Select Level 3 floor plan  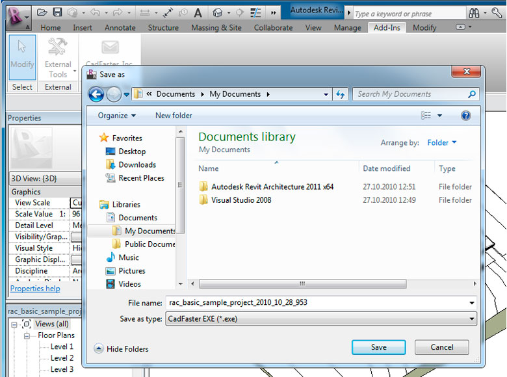click(62, 369)
